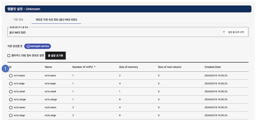Click the blue number 1 step badge
The height and width of the screenshot is (125, 257).
click(x=5, y=68)
